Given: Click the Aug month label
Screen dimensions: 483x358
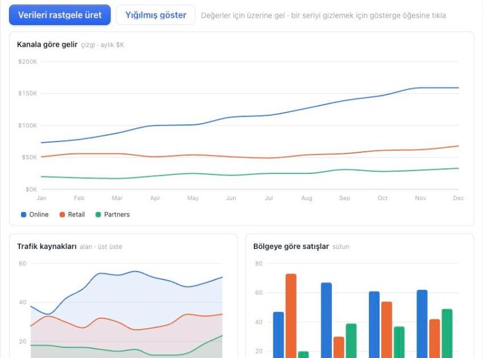Looking at the screenshot, I should (307, 198).
